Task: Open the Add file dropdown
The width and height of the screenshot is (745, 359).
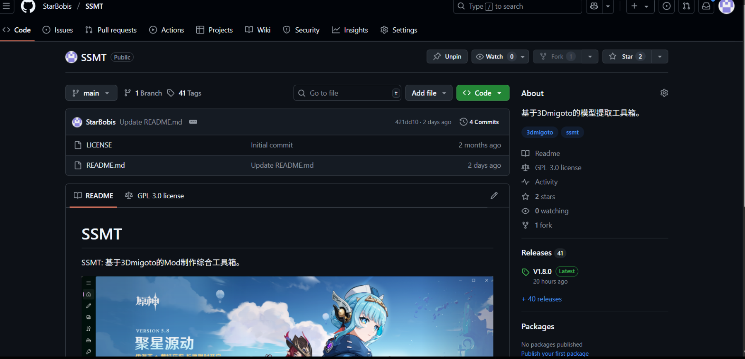Action: (429, 93)
